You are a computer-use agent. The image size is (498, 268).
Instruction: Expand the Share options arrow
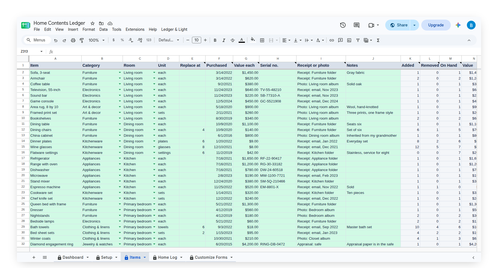point(414,25)
